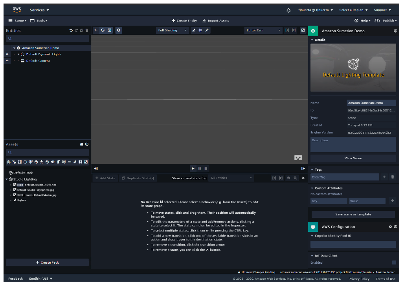Viewport: 404px width, 286px height.
Task: Filter assets by mesh cube icon
Action: [36, 162]
